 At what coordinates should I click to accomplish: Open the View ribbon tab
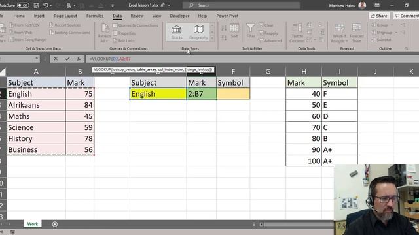point(156,16)
